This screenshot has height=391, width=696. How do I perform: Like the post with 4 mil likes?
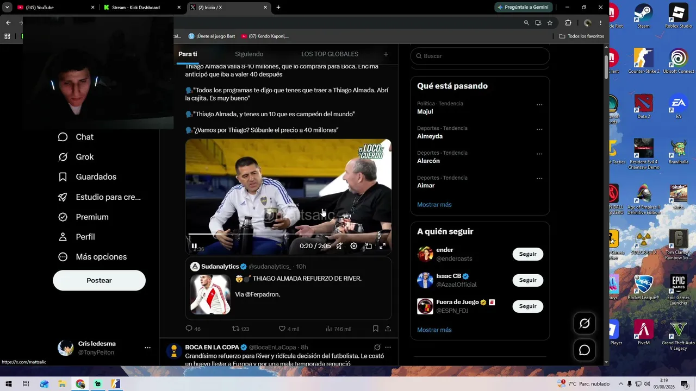pyautogui.click(x=289, y=329)
